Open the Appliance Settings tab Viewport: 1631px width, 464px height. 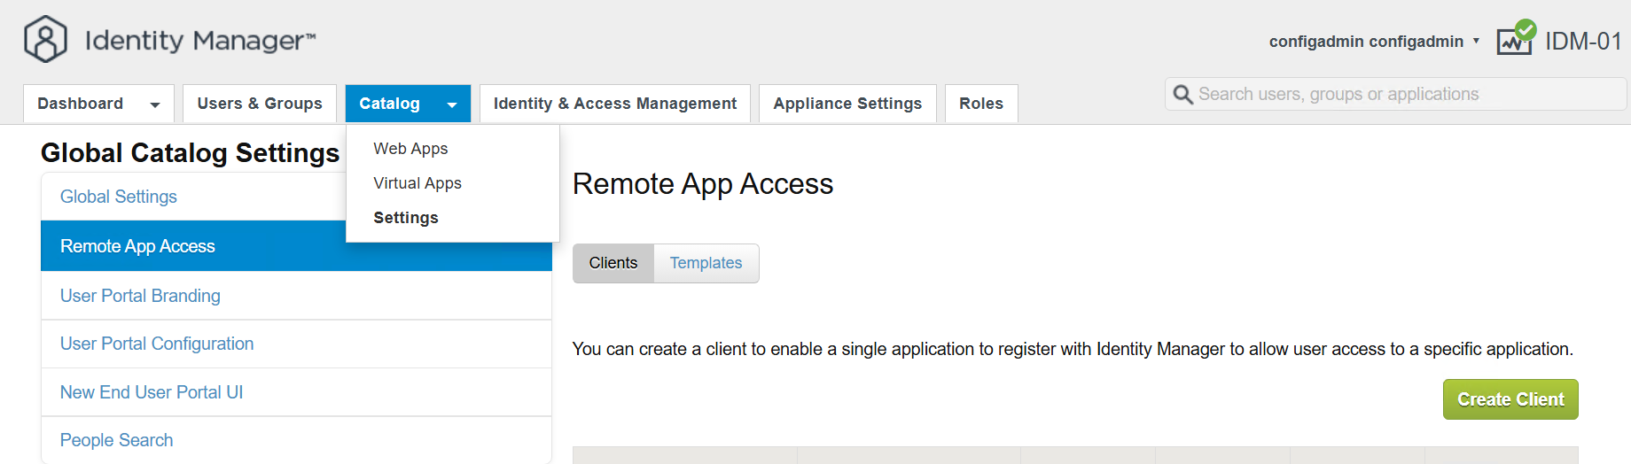point(847,104)
